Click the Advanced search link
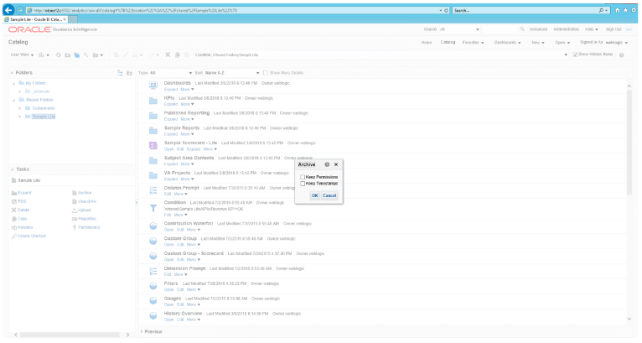The height and width of the screenshot is (343, 642). [538, 29]
